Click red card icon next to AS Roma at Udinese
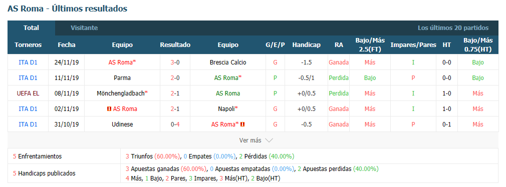The width and height of the screenshot is (506, 187). 242,124
